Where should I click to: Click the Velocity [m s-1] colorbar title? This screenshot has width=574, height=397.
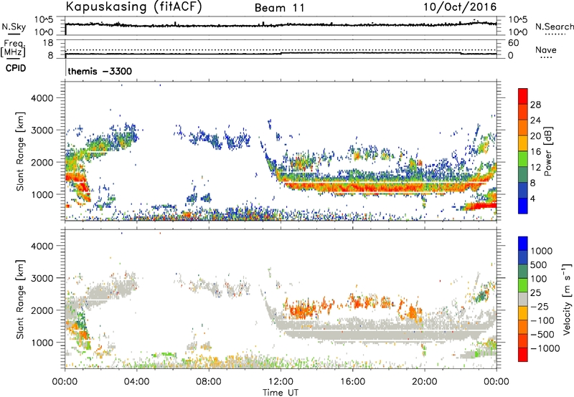coord(567,299)
